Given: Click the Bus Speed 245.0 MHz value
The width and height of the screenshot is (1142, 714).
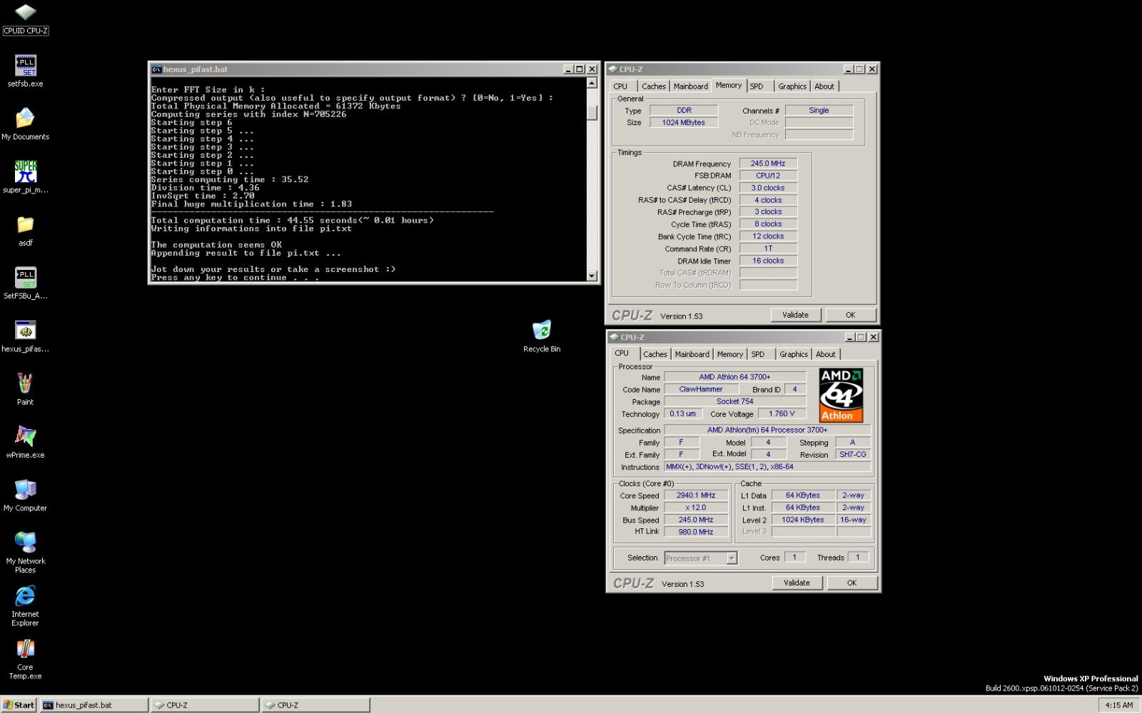Looking at the screenshot, I should click(x=696, y=519).
